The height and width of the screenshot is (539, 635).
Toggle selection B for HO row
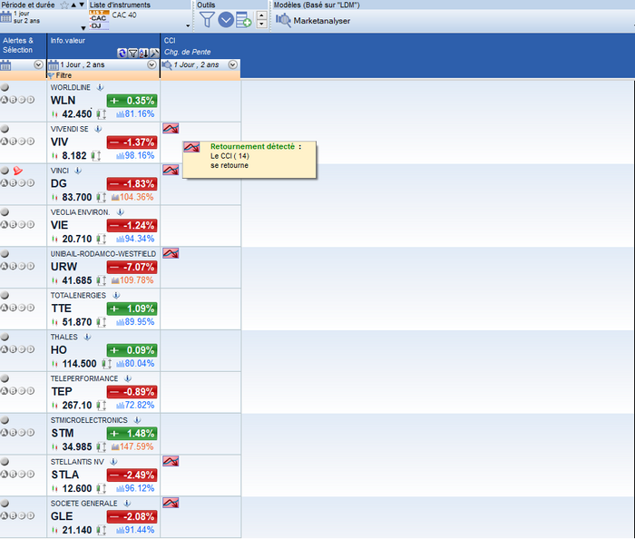point(13,349)
